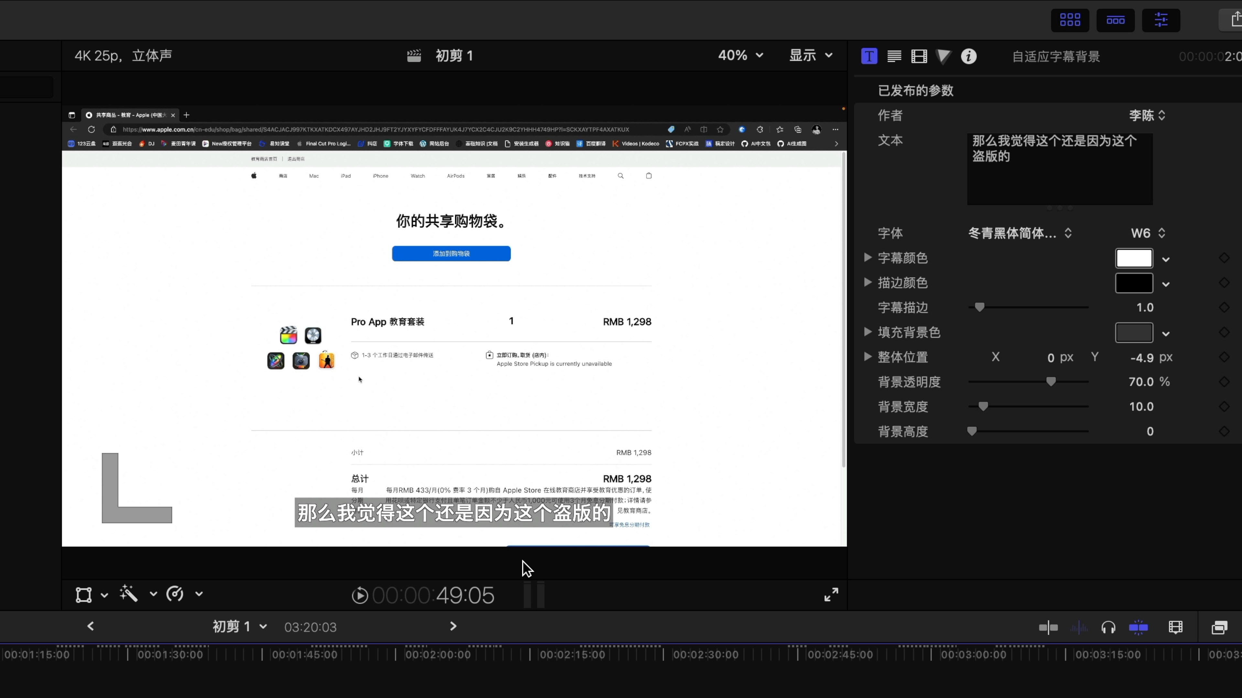Open the 初剪 1 timeline project dropdown
1242x698 pixels.
[240, 627]
